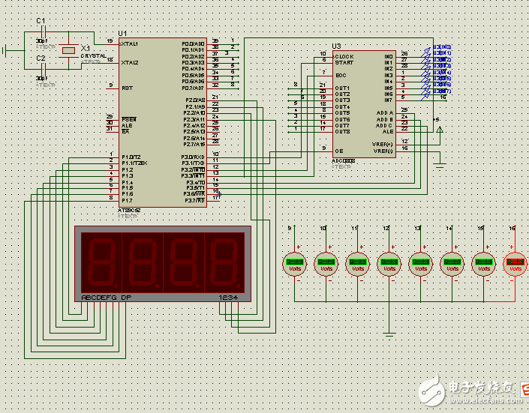The width and height of the screenshot is (529, 413).
Task: Click the PSEN pin label on U1
Action: pos(129,119)
